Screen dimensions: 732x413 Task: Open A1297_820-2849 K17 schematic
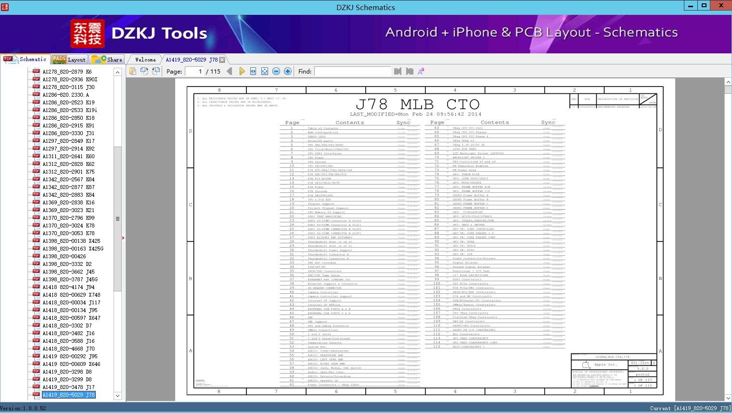point(68,141)
